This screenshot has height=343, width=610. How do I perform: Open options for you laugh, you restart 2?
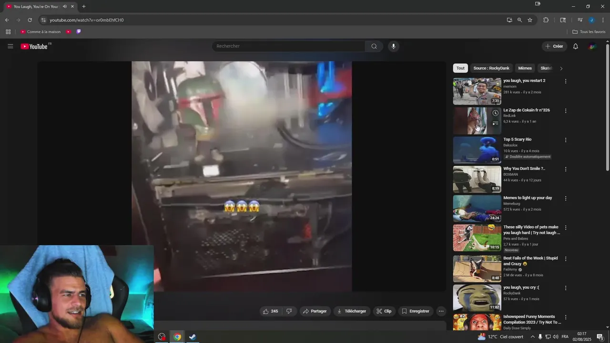(x=566, y=81)
